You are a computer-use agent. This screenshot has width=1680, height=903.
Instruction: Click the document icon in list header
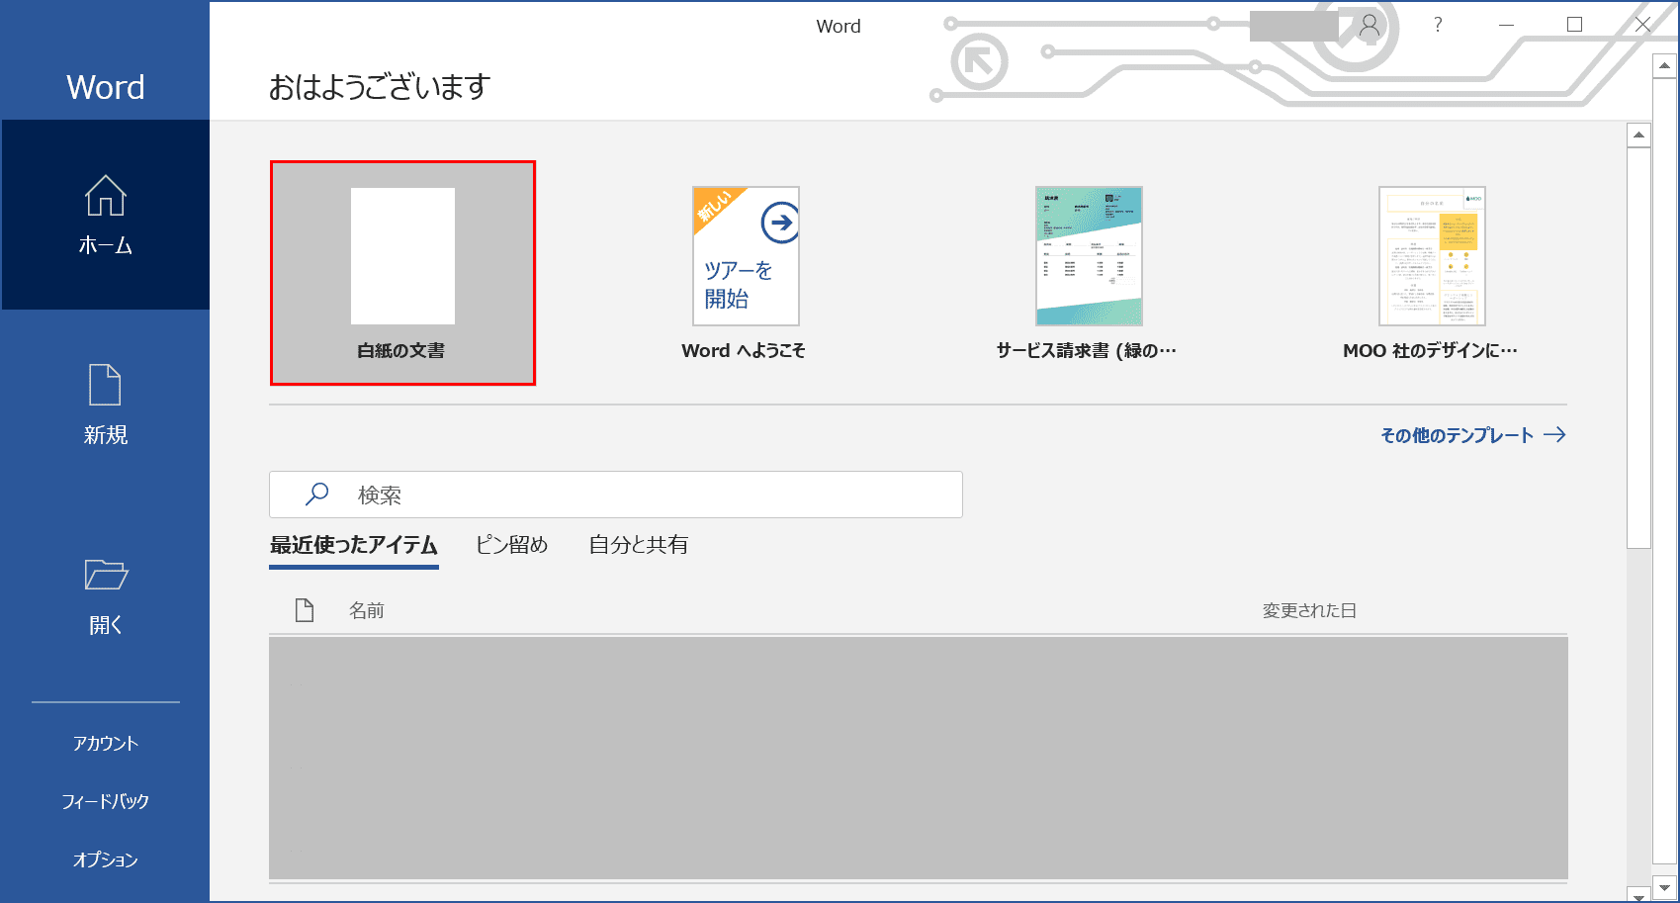pyautogui.click(x=305, y=610)
